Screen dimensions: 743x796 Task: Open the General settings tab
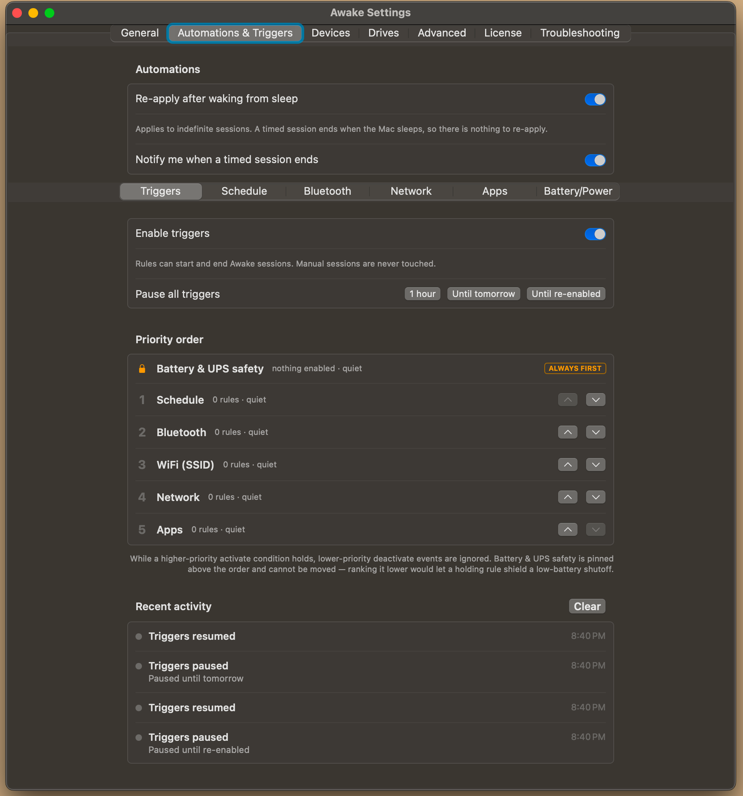(x=140, y=33)
